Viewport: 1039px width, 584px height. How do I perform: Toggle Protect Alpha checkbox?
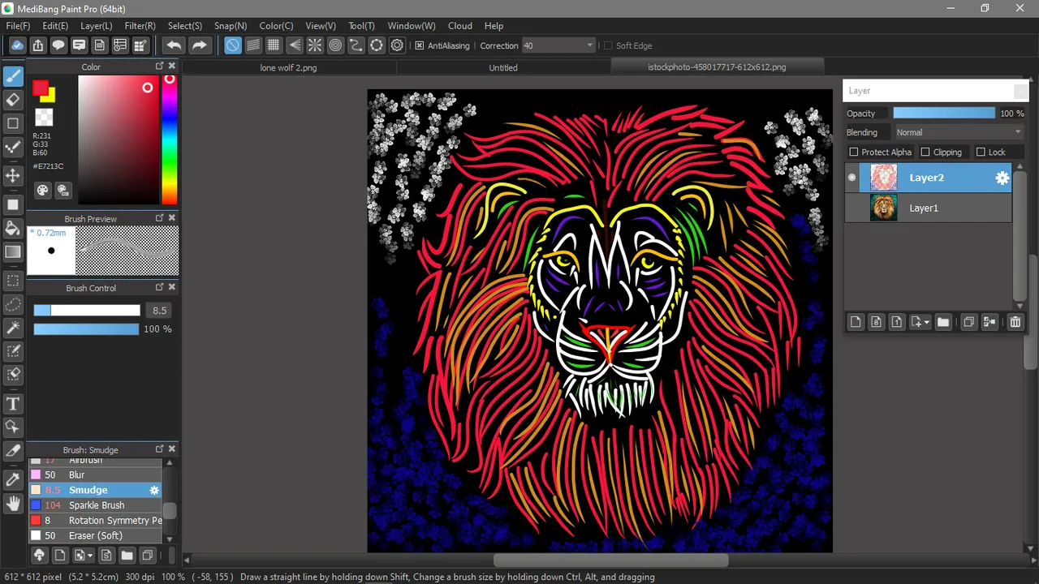coord(853,152)
